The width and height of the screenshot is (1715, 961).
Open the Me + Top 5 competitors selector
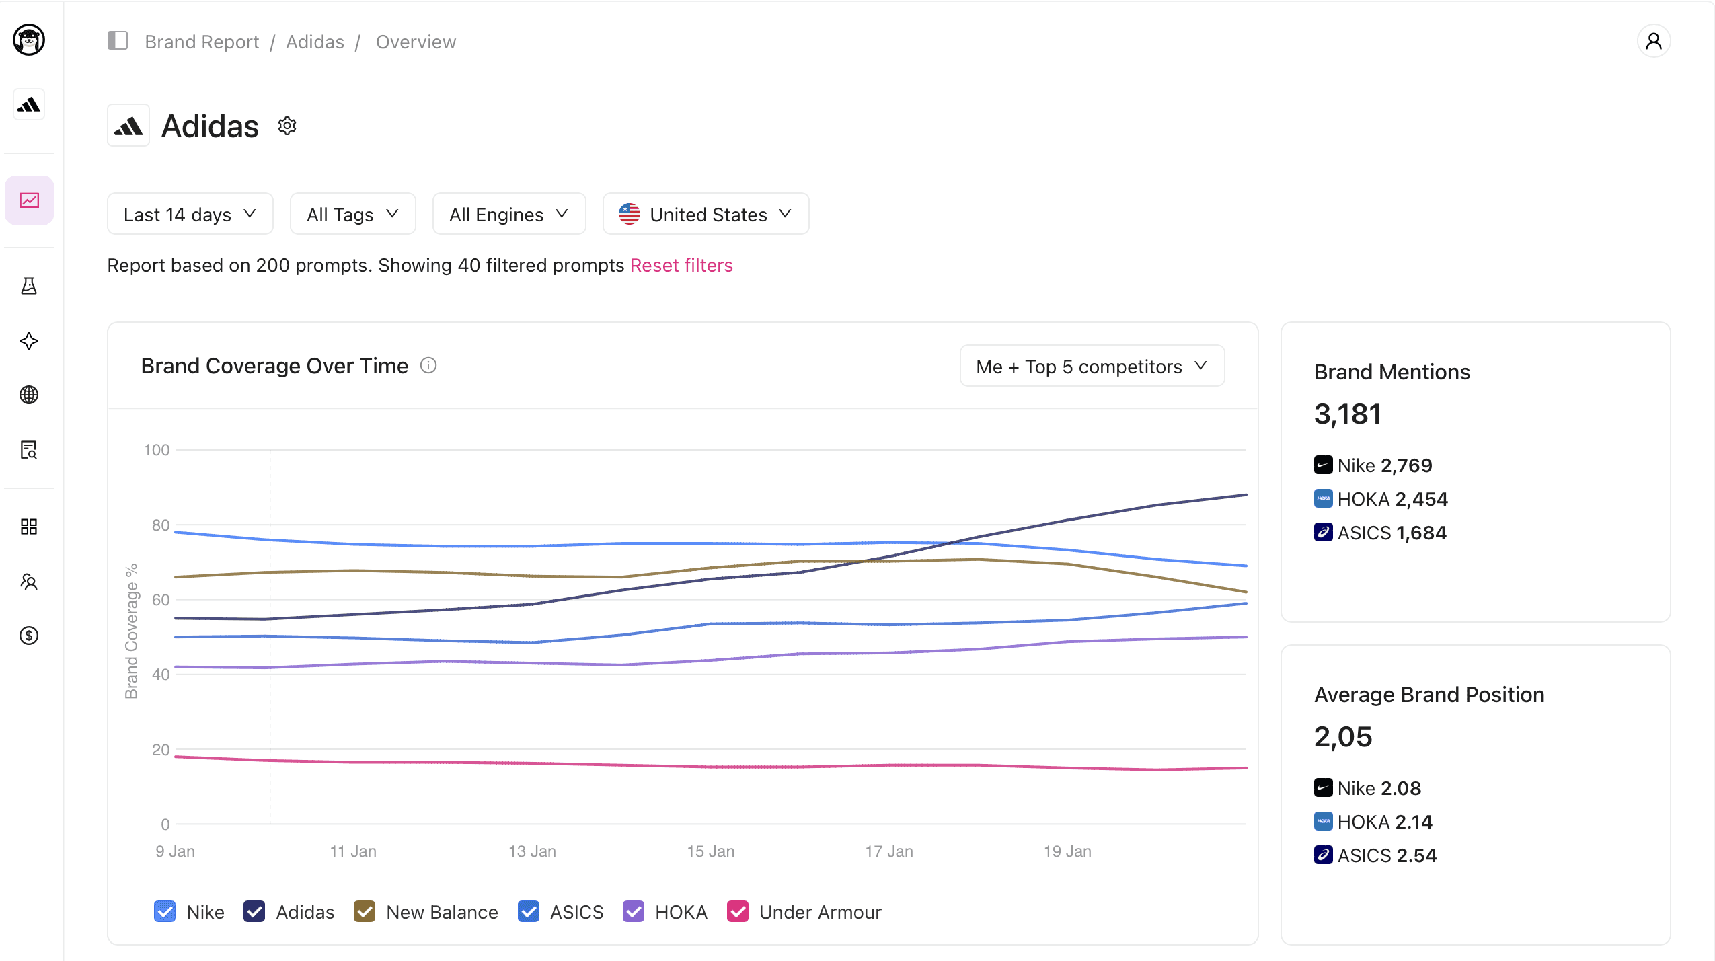click(x=1091, y=366)
